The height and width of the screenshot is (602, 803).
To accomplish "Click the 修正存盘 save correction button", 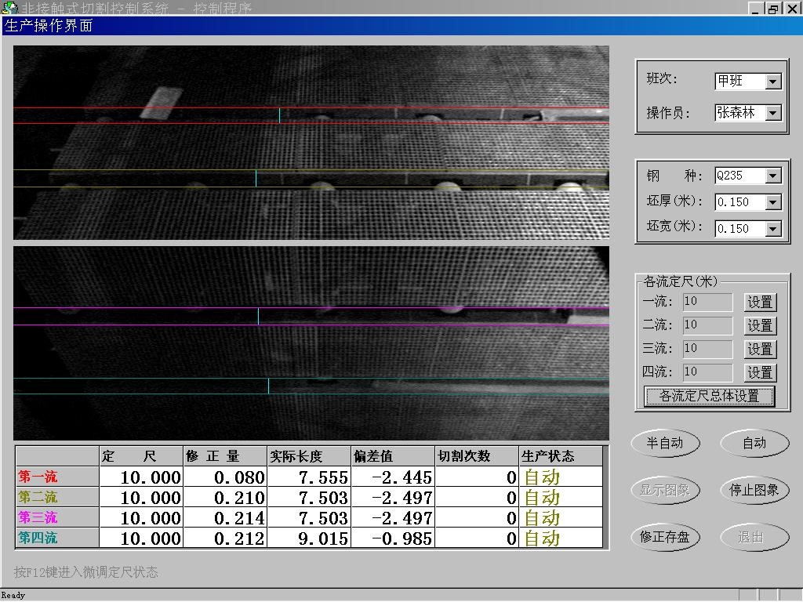I will click(665, 537).
